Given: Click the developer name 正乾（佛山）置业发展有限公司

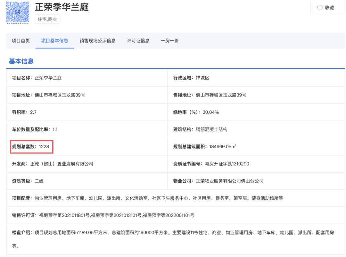Looking at the screenshot, I should point(62,164).
